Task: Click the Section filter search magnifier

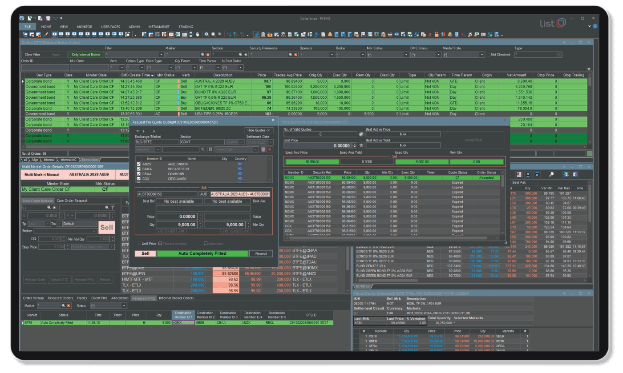Action: [x=240, y=54]
